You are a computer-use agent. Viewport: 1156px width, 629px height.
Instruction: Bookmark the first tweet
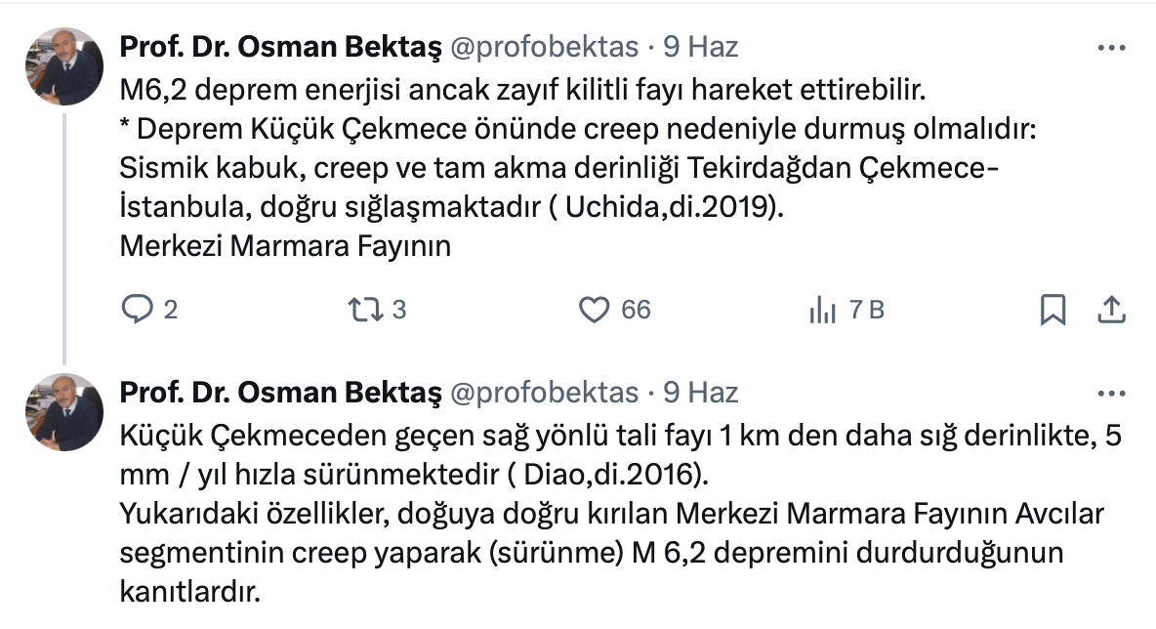point(1052,310)
